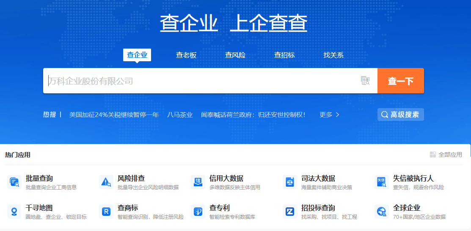The width and height of the screenshot is (471, 231).
Task: Open the 千寻地图 map pin icon
Action: (x=14, y=212)
